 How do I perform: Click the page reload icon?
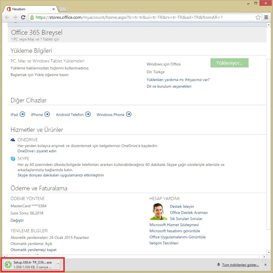point(23,17)
